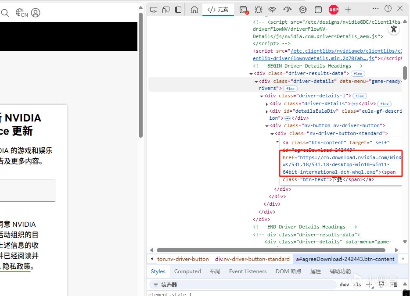Click the DOM tree vertical scrollbar thumb
This screenshot has height=296, width=410.
coord(405,73)
